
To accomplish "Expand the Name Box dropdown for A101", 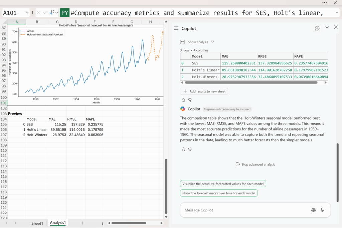I will (27, 13).
